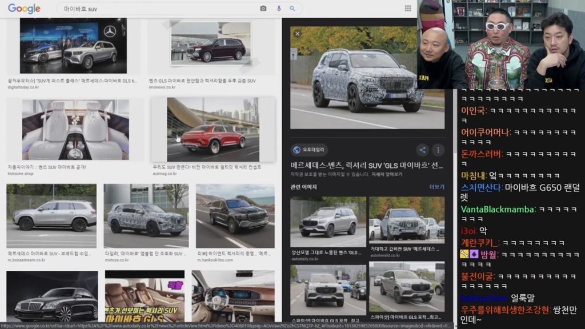Click the Google logo

pos(24,9)
